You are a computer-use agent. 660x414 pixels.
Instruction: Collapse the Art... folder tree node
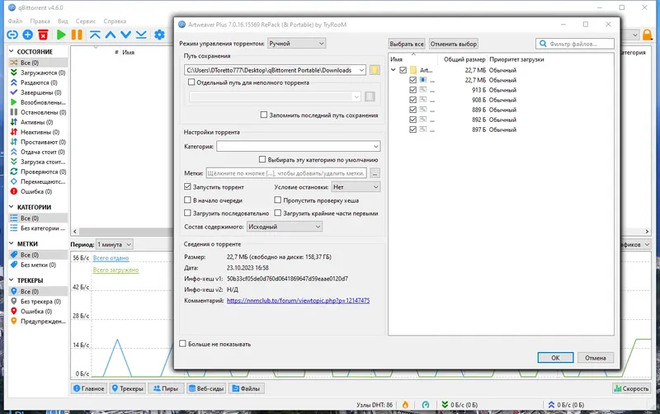(x=394, y=70)
